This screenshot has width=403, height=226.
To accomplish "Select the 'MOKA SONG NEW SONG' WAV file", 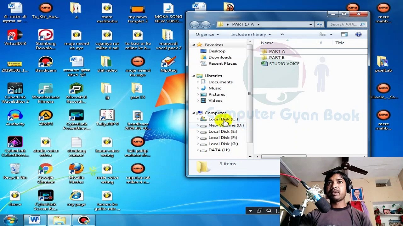I will 168,13.
